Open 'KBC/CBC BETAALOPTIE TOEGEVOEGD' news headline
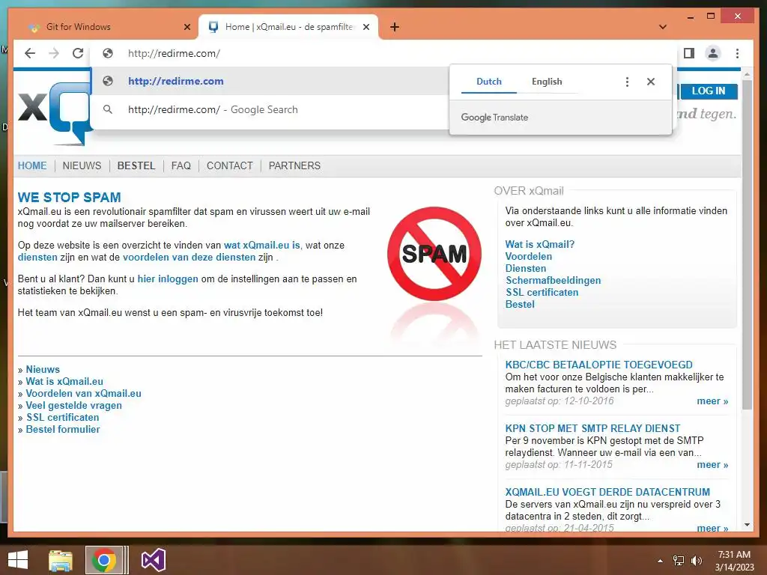The width and height of the screenshot is (767, 575). click(598, 365)
